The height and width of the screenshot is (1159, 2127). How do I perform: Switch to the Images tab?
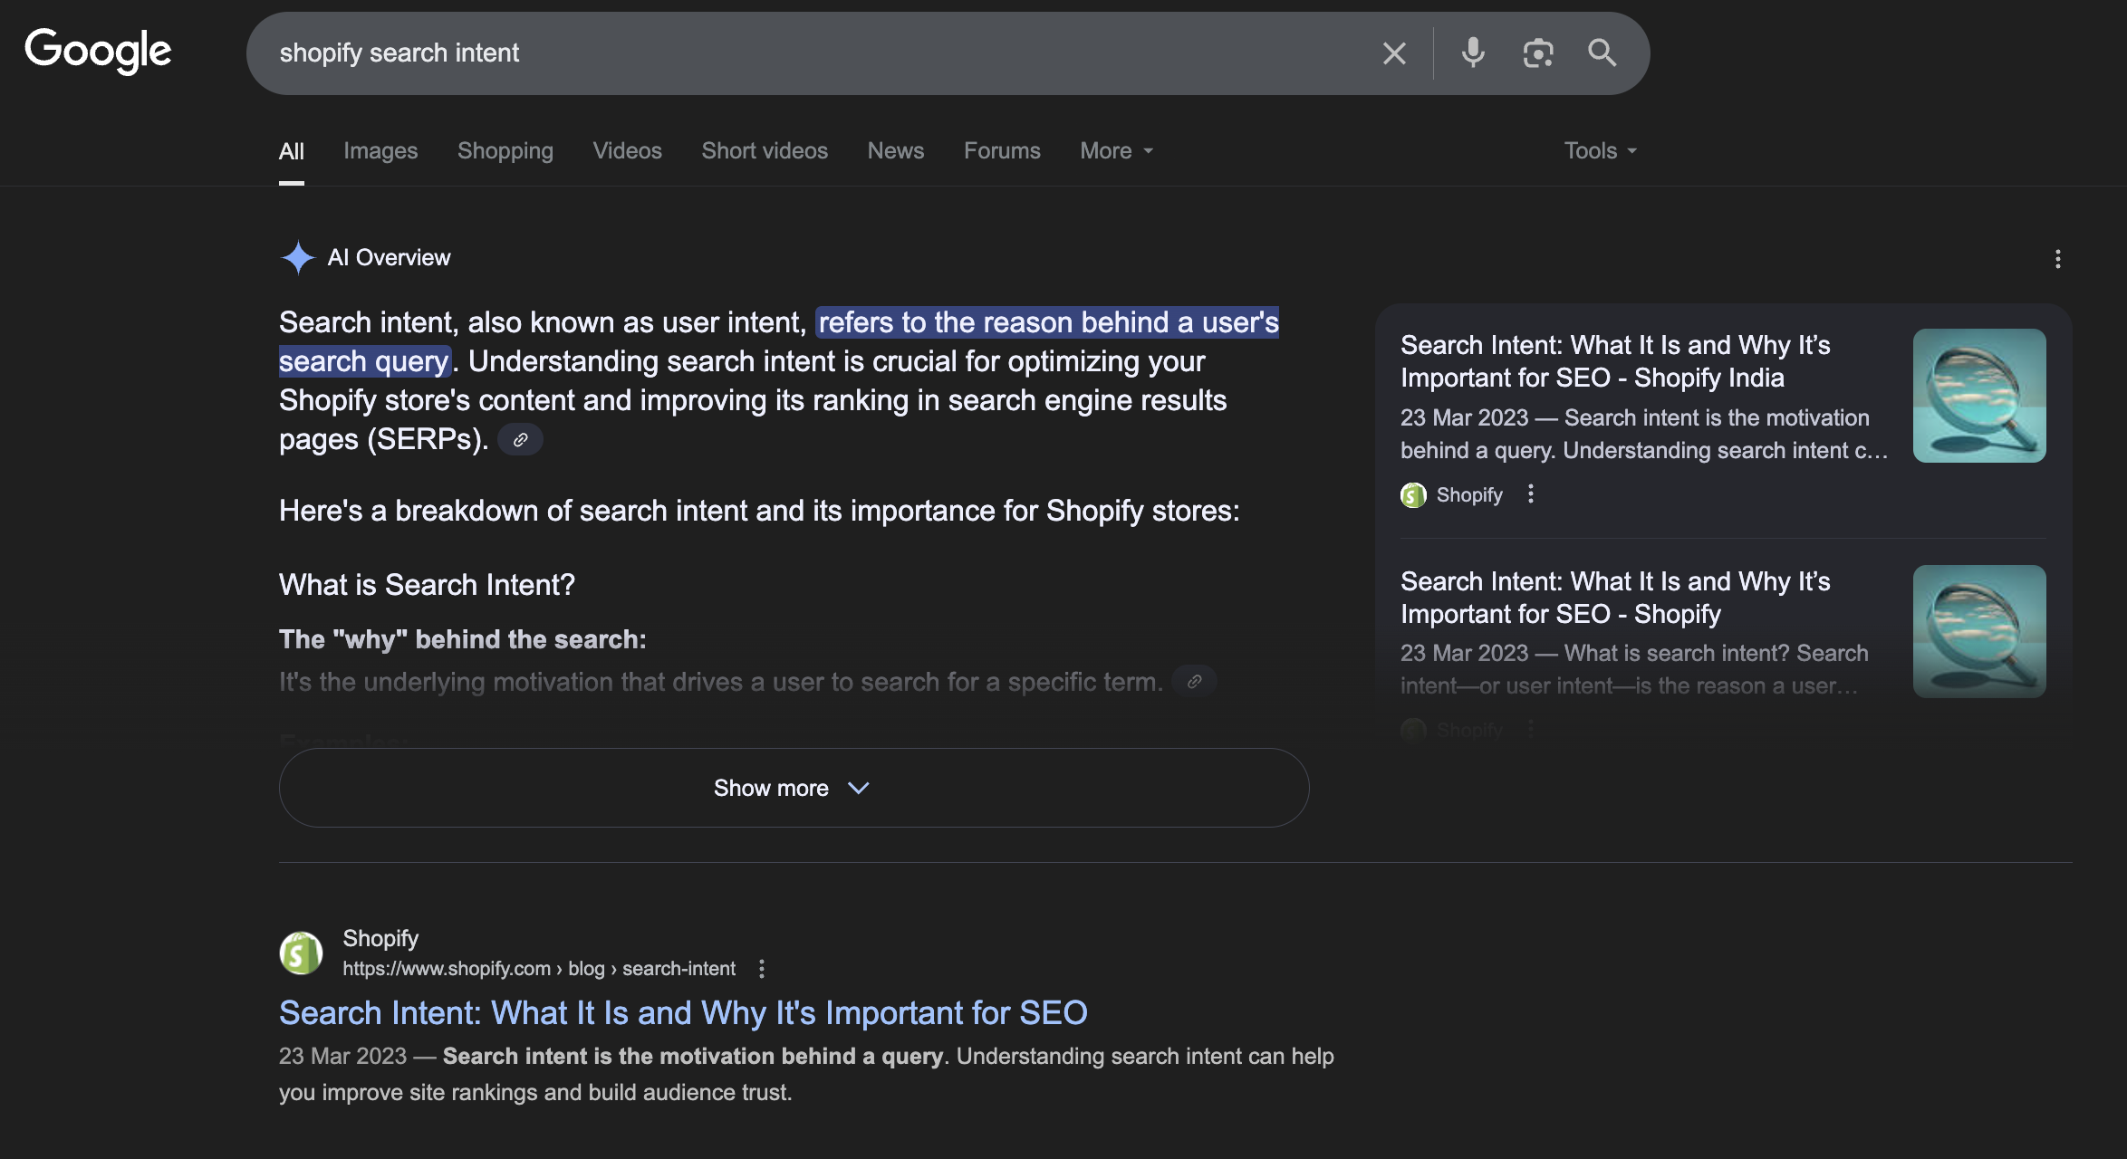[x=380, y=151]
